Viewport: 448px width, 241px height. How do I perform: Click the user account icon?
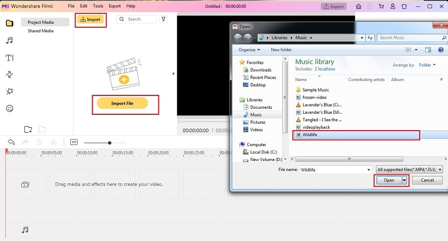pos(393,6)
